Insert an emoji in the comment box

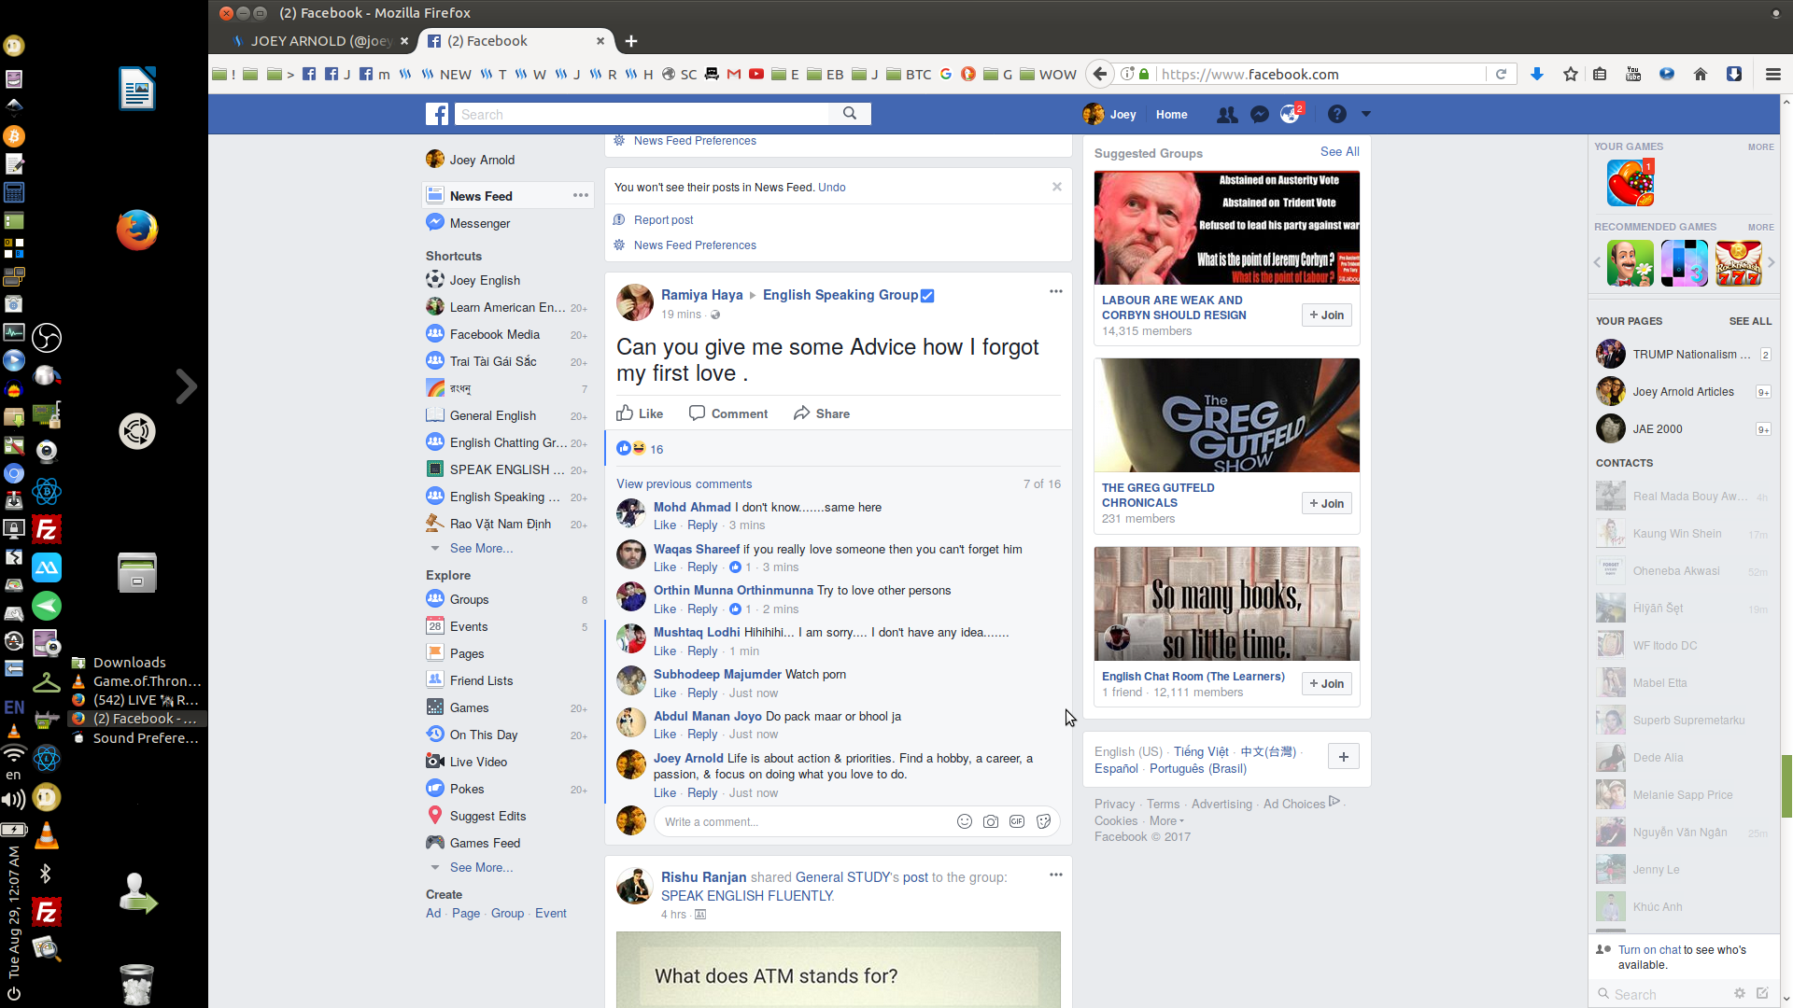point(964,821)
